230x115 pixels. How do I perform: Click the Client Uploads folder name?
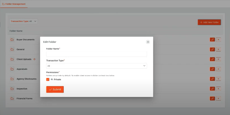pyautogui.click(x=24, y=59)
